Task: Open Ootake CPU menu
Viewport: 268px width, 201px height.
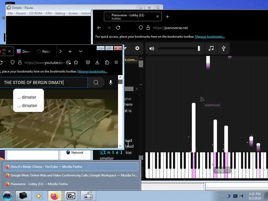Action: tap(48, 13)
